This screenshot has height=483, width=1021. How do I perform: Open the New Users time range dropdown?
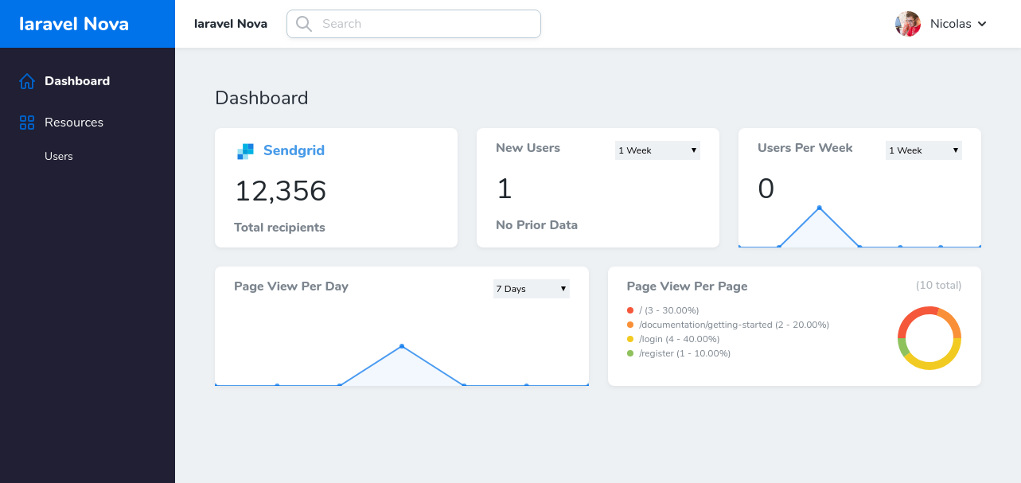point(657,150)
